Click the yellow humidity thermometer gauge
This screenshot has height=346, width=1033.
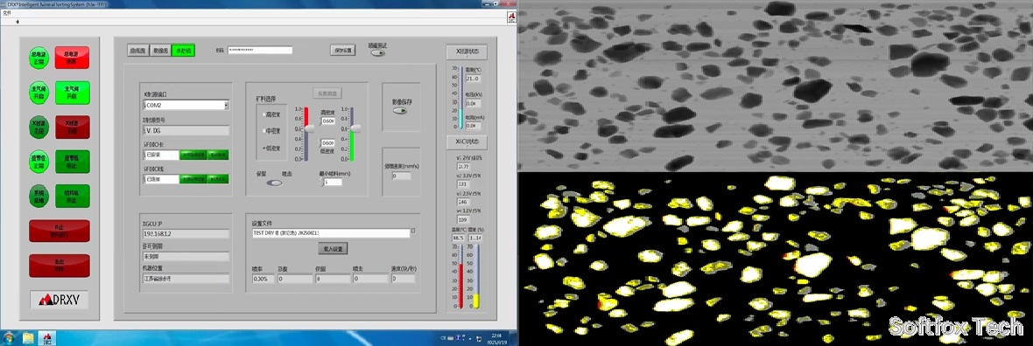(475, 276)
